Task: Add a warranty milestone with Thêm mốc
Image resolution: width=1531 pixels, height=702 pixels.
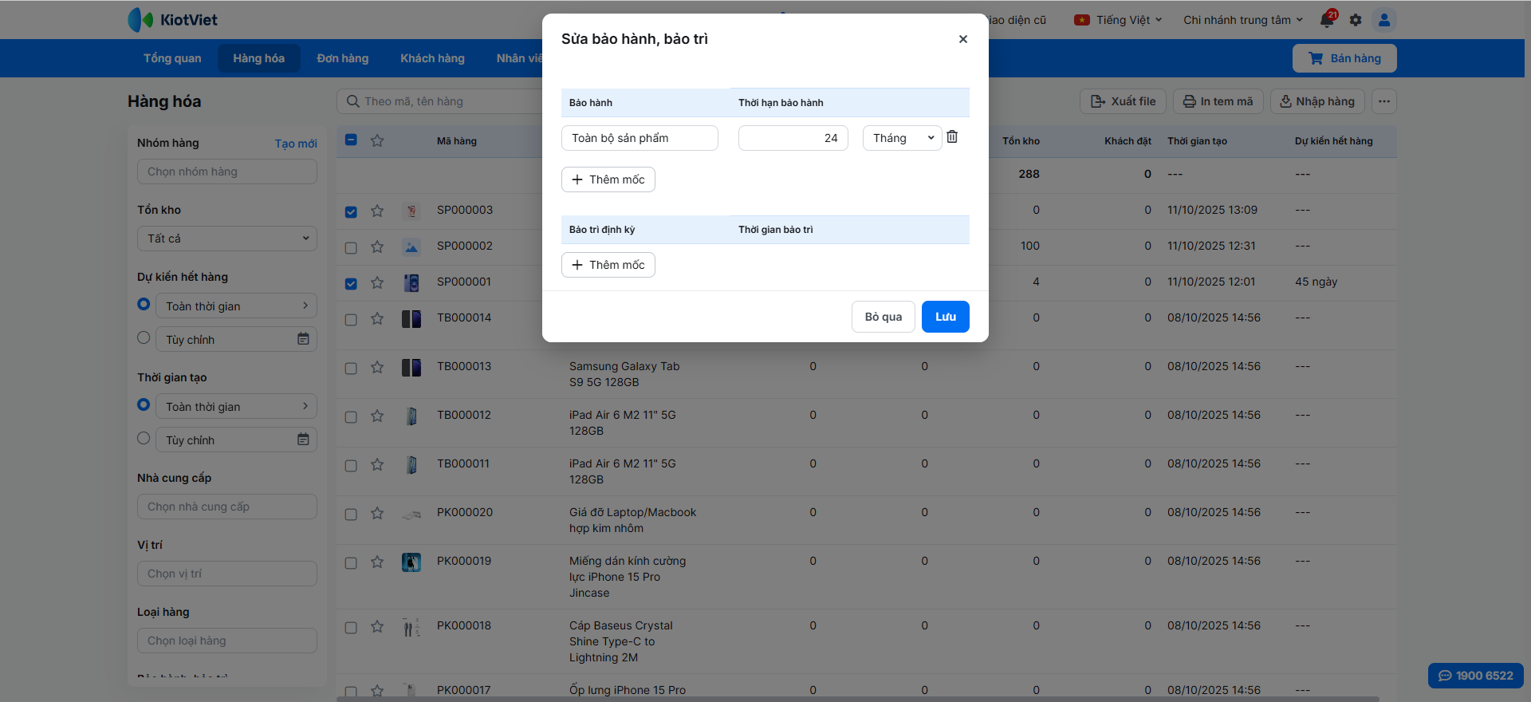Action: tap(608, 179)
